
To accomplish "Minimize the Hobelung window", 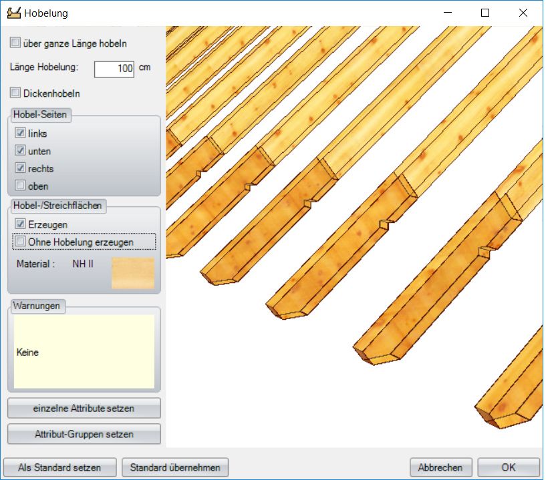I will click(x=448, y=13).
